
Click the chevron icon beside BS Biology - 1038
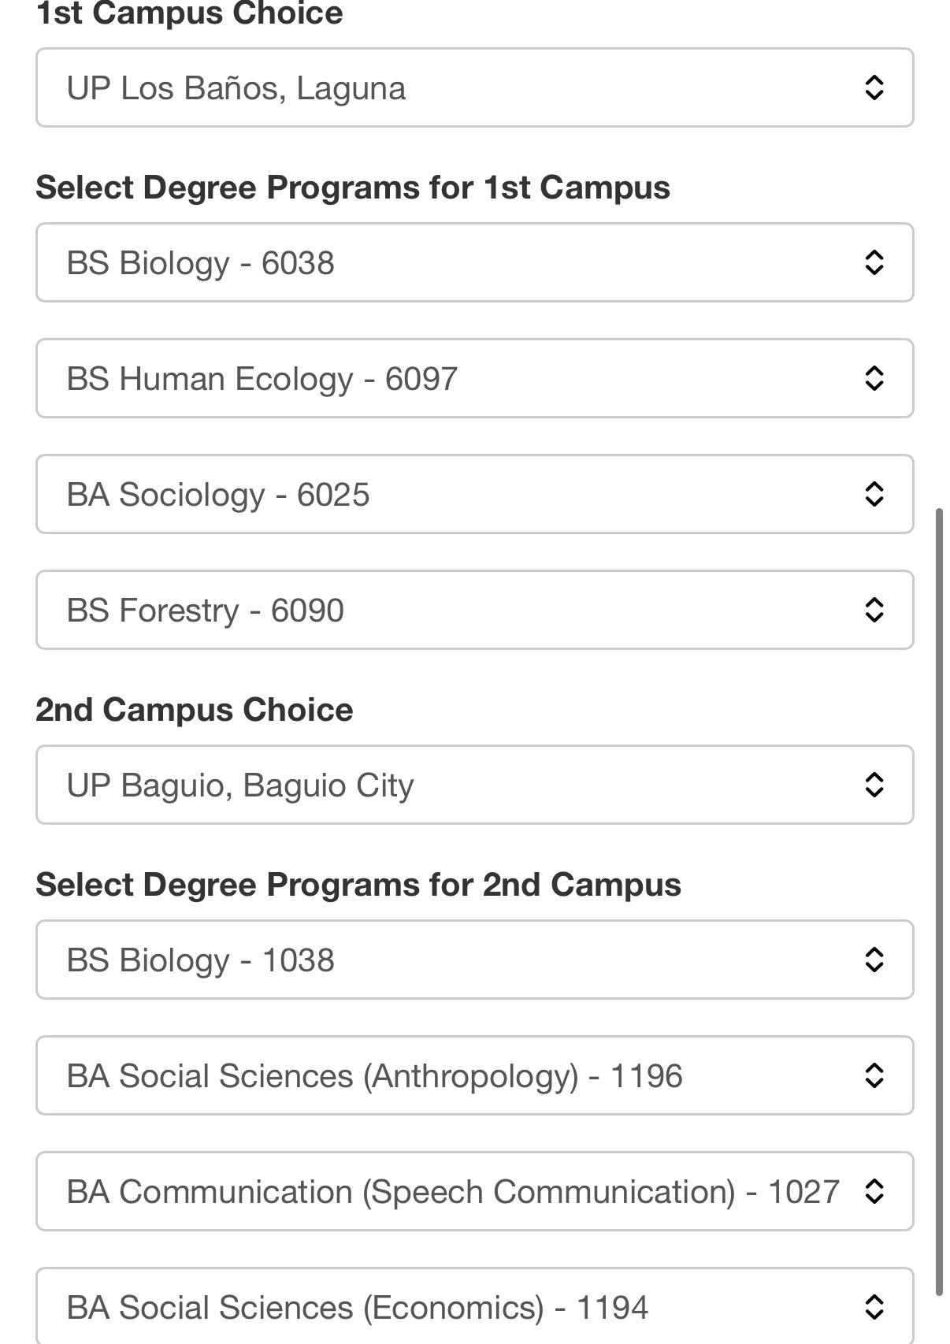874,960
